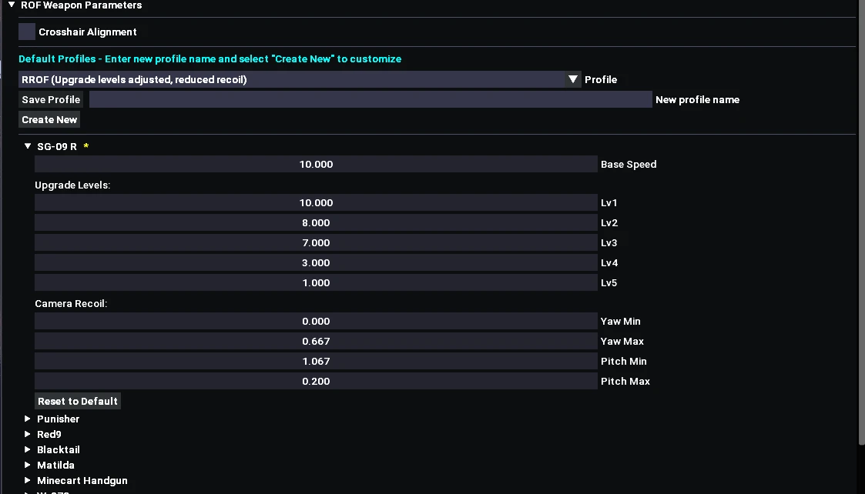Viewport: 865px width, 494px height.
Task: Adjust the Lv1 upgrade level slider
Action: pyautogui.click(x=316, y=202)
